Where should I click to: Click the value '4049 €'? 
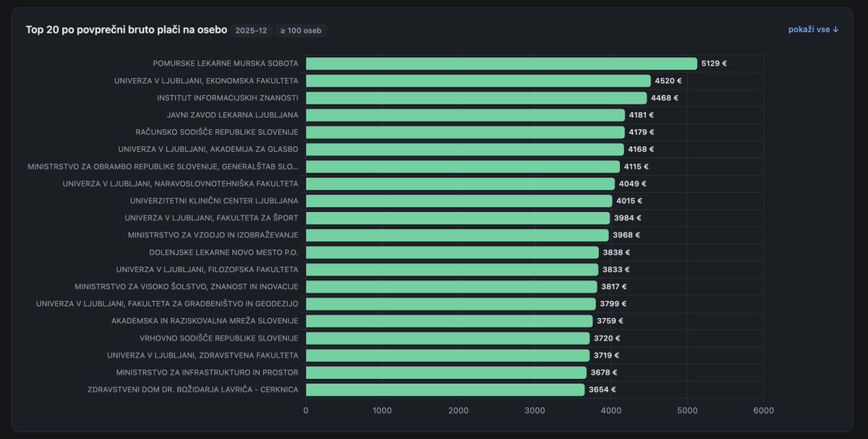[x=633, y=184]
